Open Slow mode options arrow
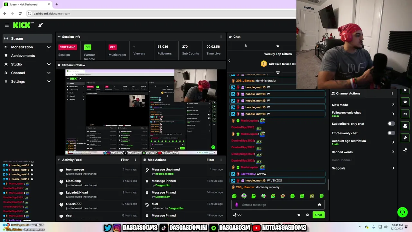412x232 pixels. (x=393, y=105)
